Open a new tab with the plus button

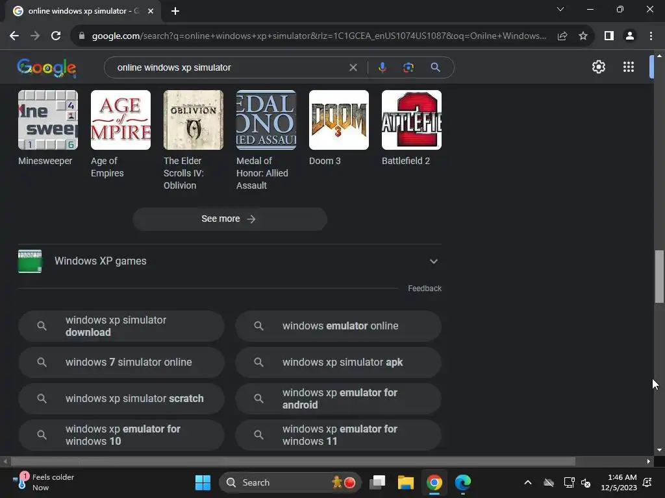click(x=175, y=11)
